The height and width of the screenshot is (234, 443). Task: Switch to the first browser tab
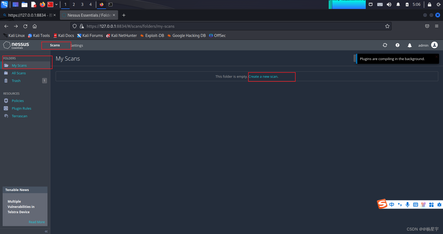pyautogui.click(x=29, y=15)
